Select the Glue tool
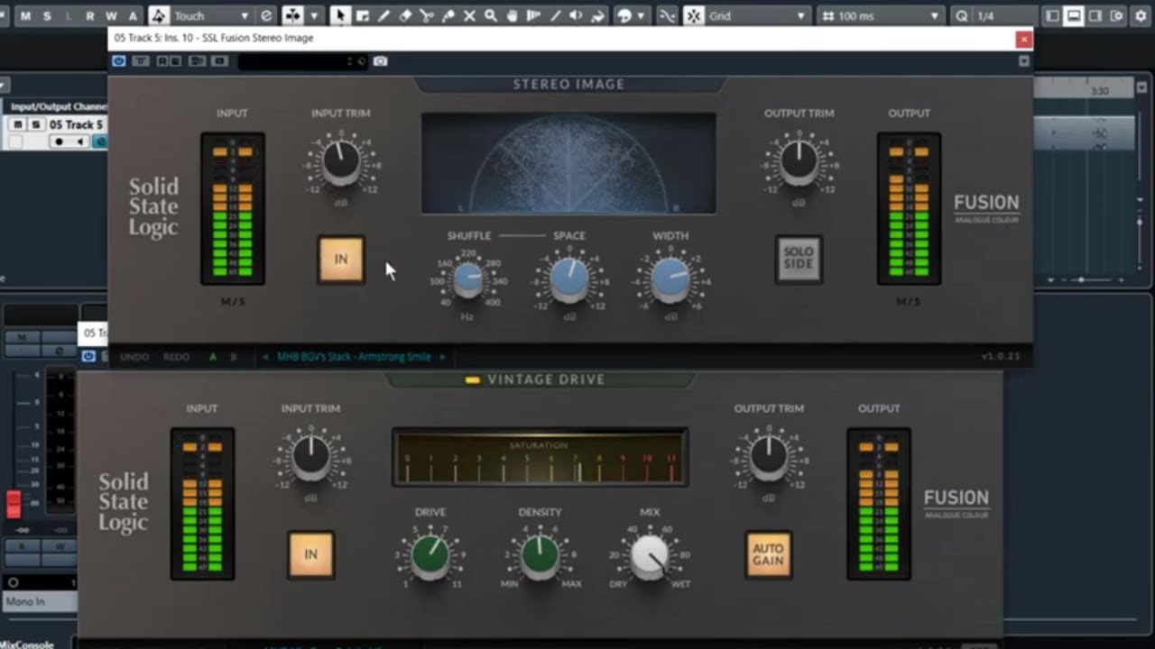1155x649 pixels. 448,15
